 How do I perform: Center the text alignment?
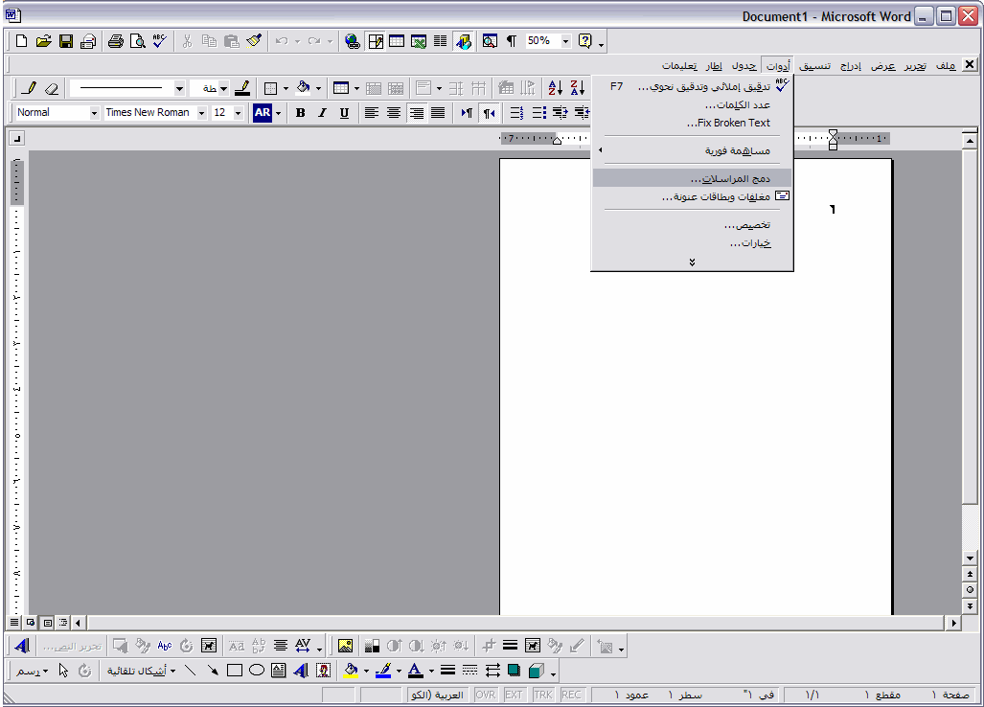[394, 113]
